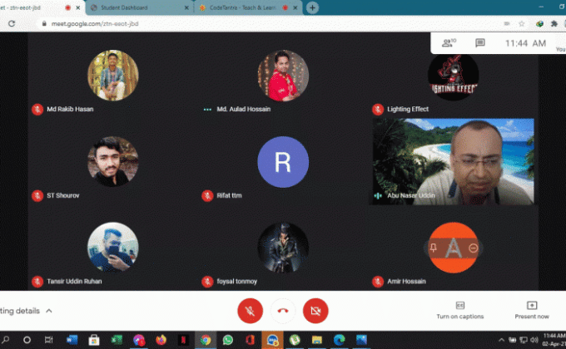Screen dimensions: 566x349
Task: Close the Student Dashboard tab
Action: tap(186, 7)
